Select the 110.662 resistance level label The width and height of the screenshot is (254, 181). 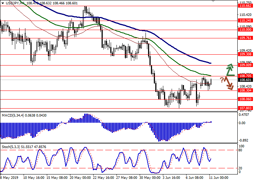click(x=245, y=6)
